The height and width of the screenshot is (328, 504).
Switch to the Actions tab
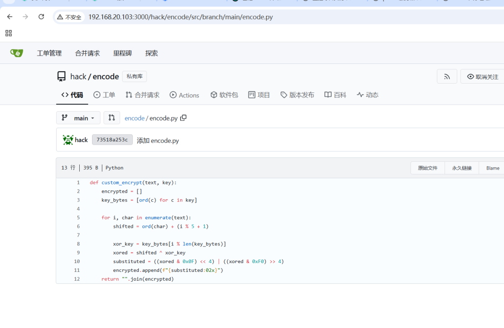[185, 95]
